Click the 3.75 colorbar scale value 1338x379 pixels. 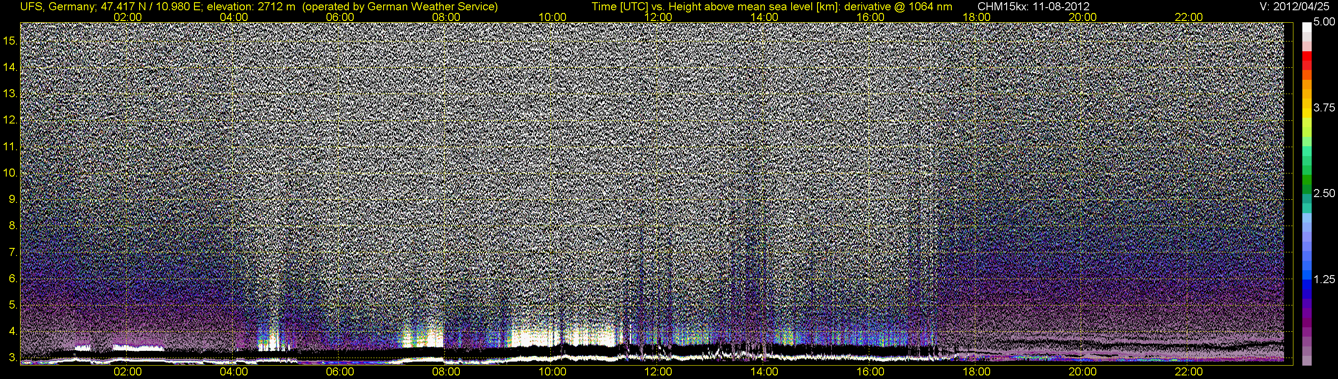pos(1324,107)
